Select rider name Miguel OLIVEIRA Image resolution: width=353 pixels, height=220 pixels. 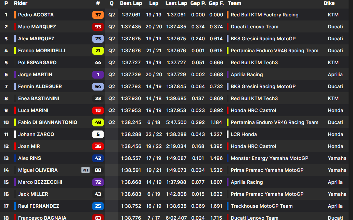[x=38, y=170]
